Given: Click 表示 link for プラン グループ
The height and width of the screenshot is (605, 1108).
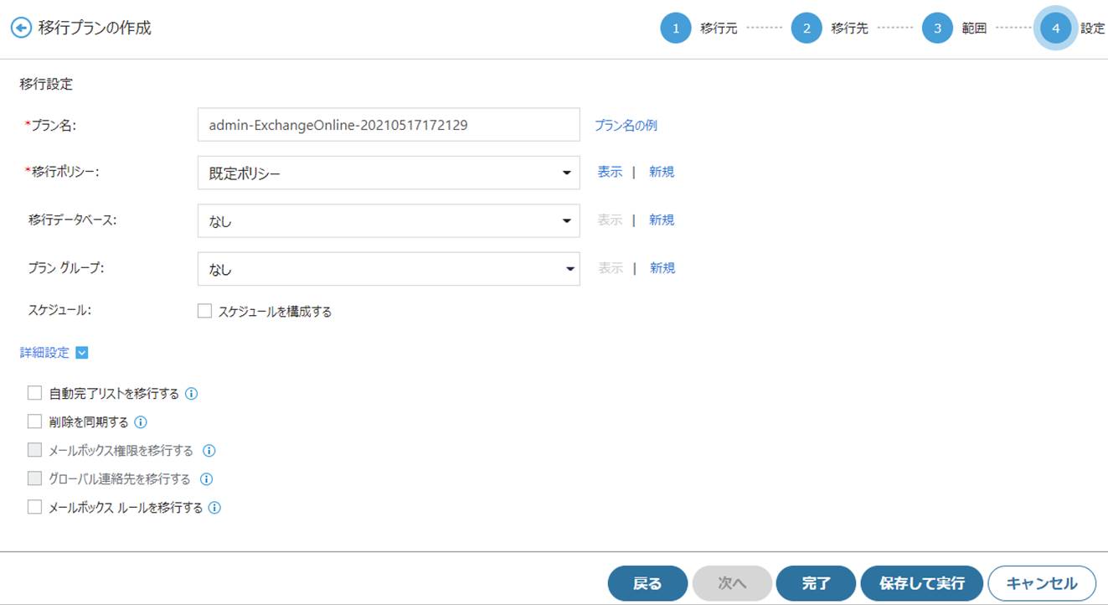Looking at the screenshot, I should [611, 268].
